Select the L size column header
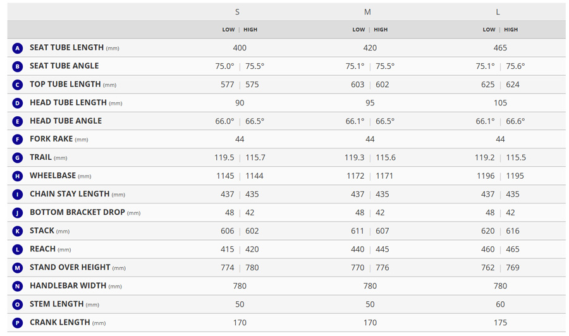This screenshot has width=569, height=336. point(498,12)
